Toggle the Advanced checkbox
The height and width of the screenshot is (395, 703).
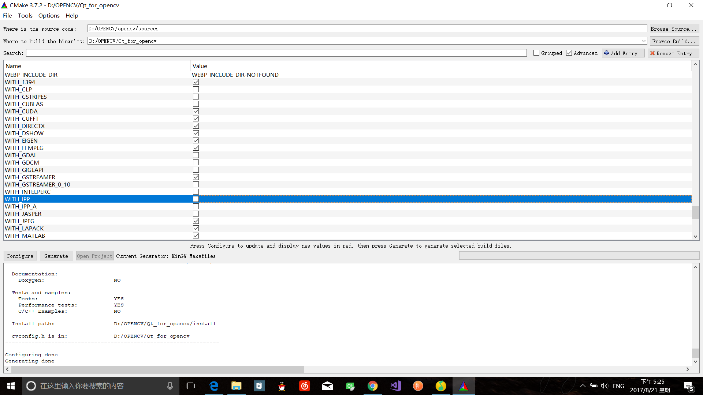click(x=569, y=53)
